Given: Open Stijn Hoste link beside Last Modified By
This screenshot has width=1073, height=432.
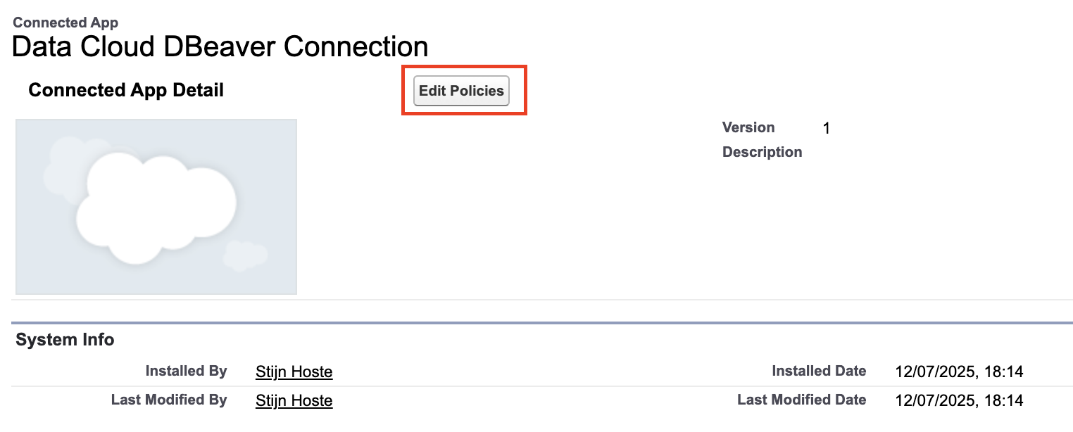Looking at the screenshot, I should (x=294, y=401).
